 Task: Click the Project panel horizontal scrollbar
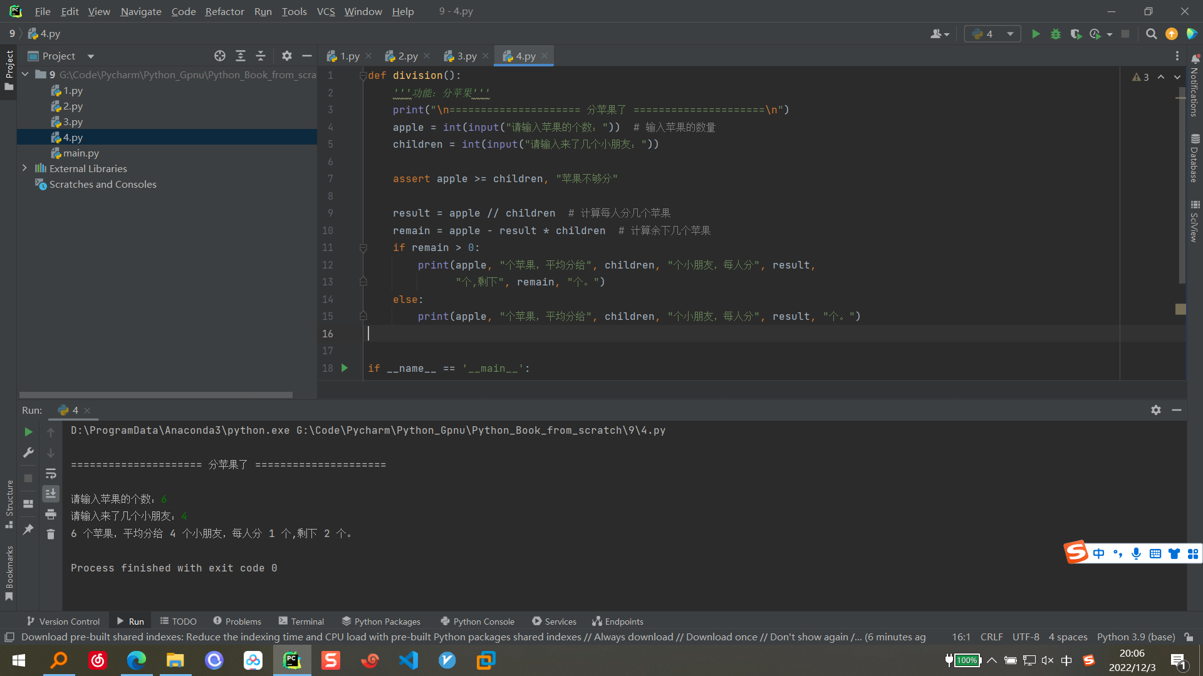pos(155,395)
